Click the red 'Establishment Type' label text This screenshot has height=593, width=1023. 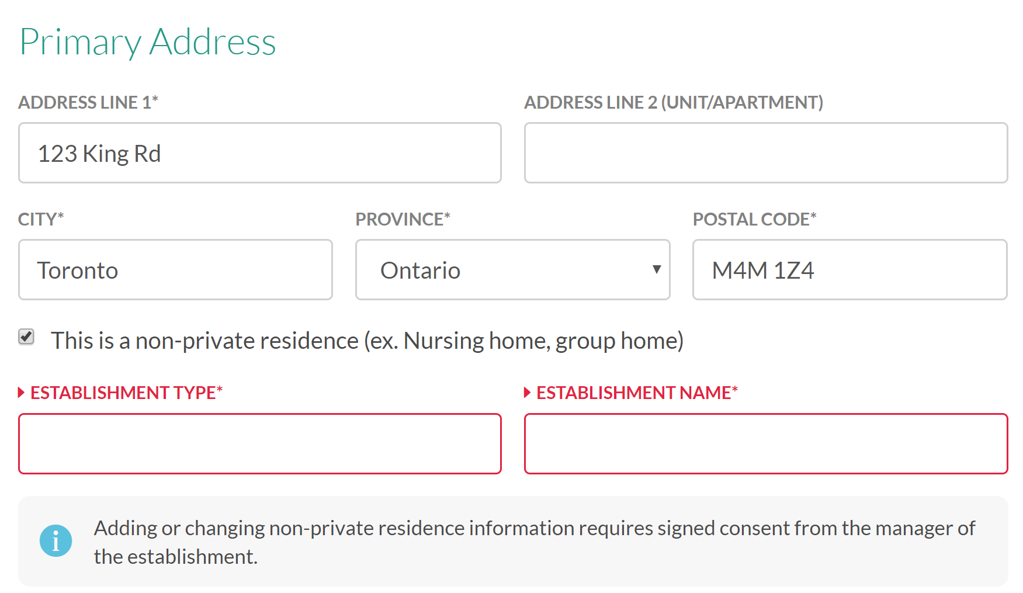click(126, 393)
